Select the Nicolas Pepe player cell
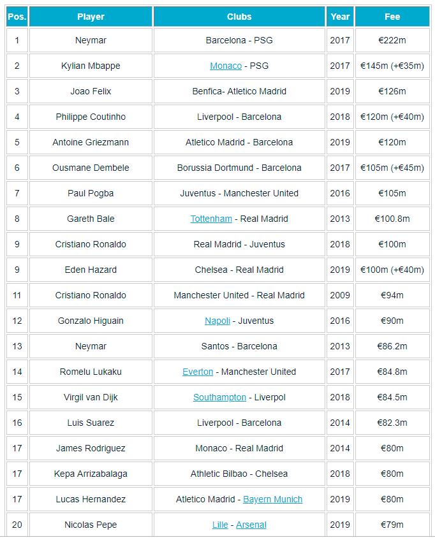Viewport: 435px width, 538px height. coord(91,525)
